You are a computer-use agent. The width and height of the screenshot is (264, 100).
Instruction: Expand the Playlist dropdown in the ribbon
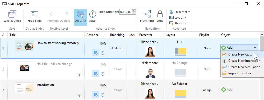pyautogui.click(x=178, y=23)
